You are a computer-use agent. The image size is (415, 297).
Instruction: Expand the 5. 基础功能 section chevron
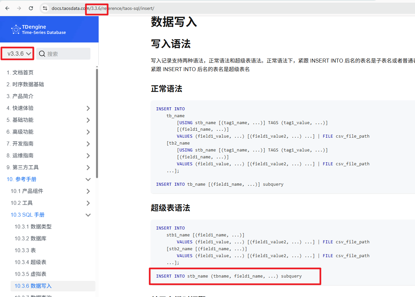(88, 120)
